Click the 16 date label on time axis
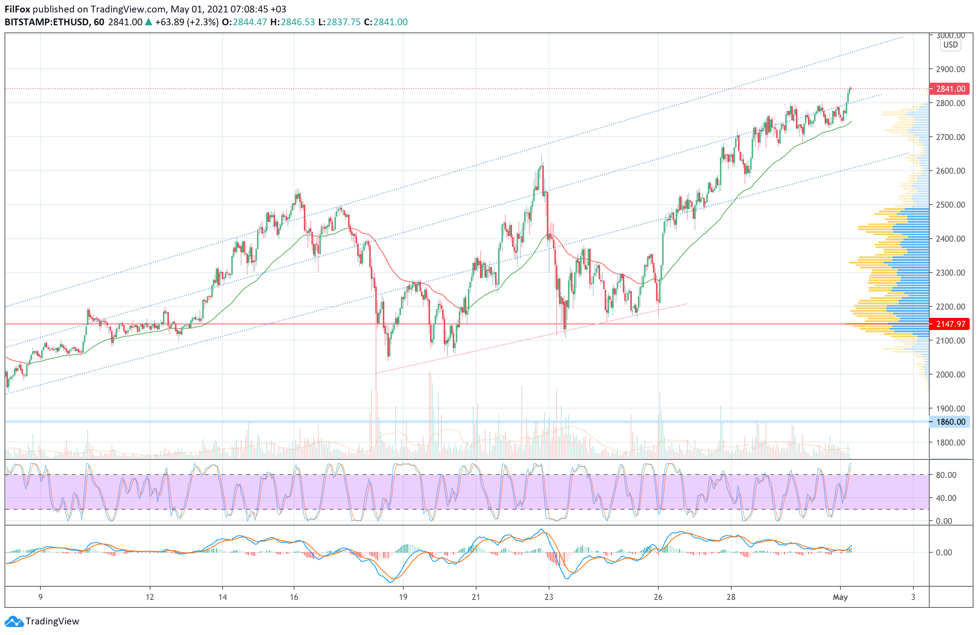The height and width of the screenshot is (635, 978). pyautogui.click(x=294, y=597)
